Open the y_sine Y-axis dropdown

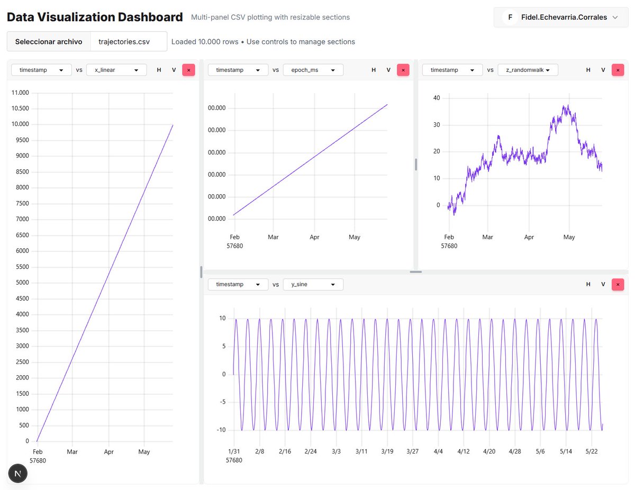[x=313, y=284]
